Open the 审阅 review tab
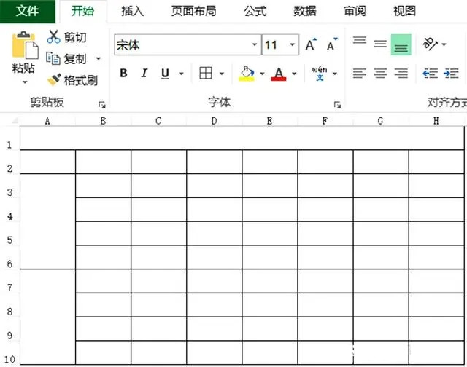This screenshot has height=367, width=467. [x=355, y=12]
